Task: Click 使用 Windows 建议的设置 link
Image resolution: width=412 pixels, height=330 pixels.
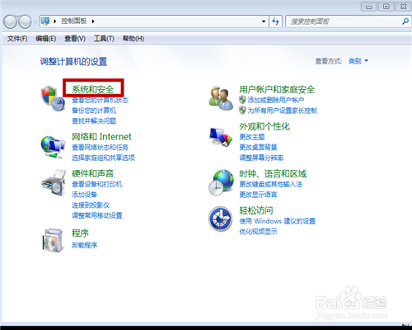Action: click(x=277, y=221)
